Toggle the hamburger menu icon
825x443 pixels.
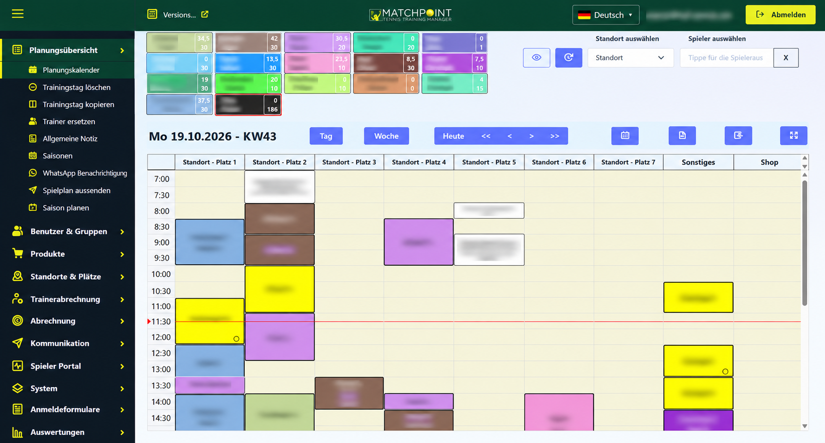pyautogui.click(x=17, y=14)
